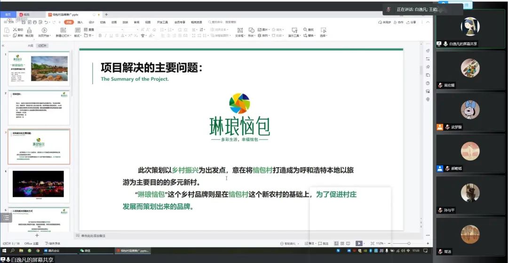The width and height of the screenshot is (508, 263).
Task: Open the Design (设计) ribbon tab
Action: tap(91, 23)
